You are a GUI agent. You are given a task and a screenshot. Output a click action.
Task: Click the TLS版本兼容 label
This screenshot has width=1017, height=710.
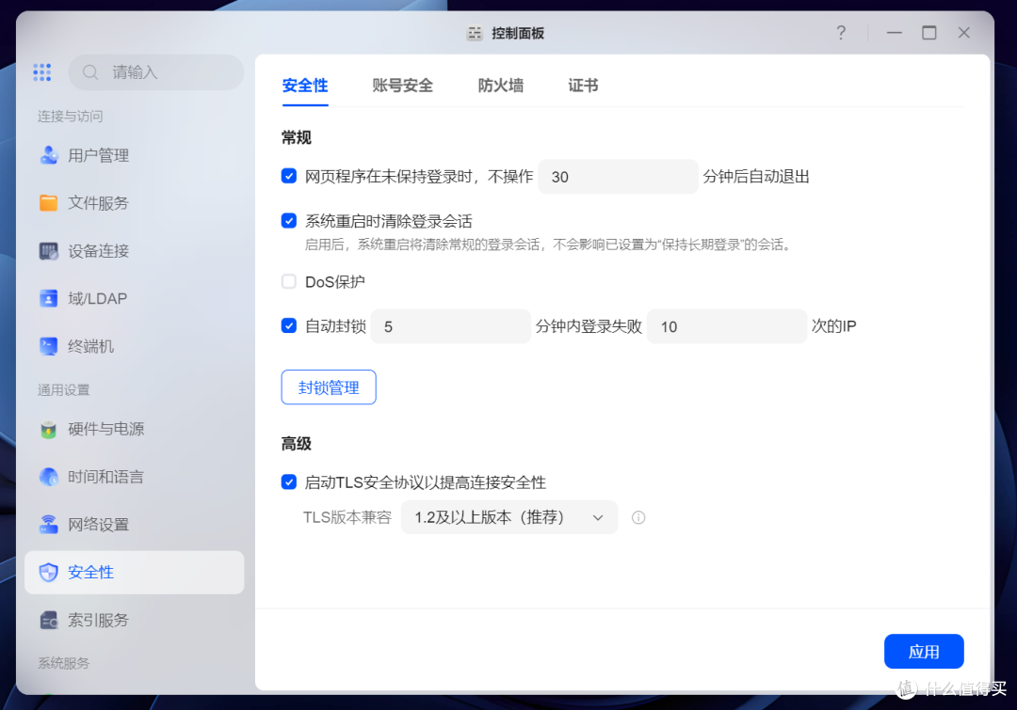[x=347, y=517]
